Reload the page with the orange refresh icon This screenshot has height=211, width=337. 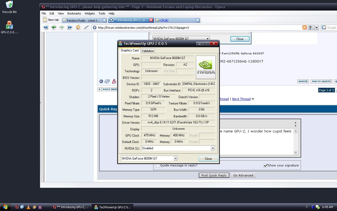pyautogui.click(x=78, y=27)
